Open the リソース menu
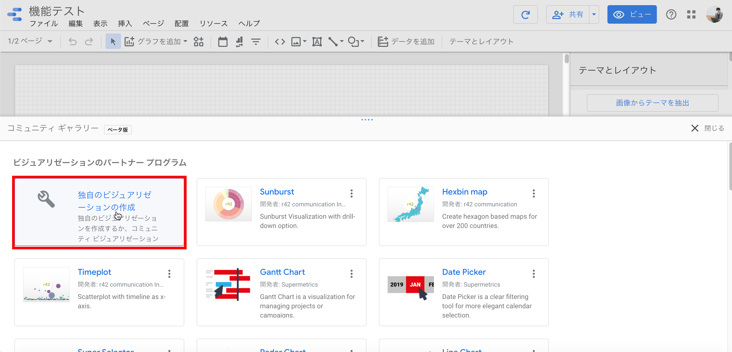The image size is (732, 352). tap(213, 24)
